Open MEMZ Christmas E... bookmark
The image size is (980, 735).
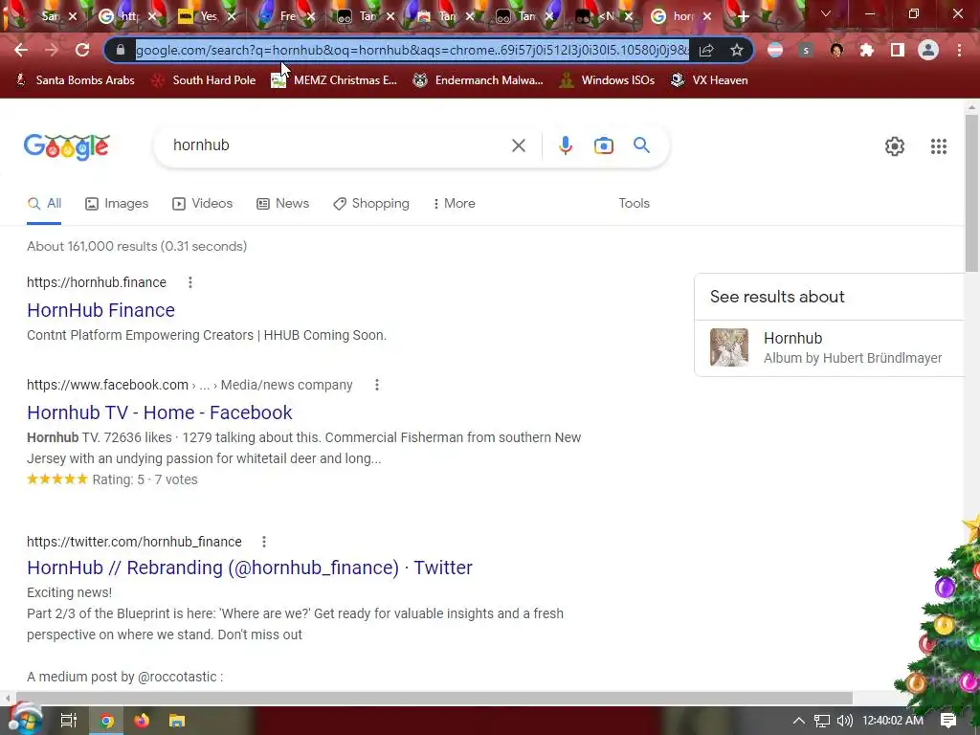click(334, 80)
